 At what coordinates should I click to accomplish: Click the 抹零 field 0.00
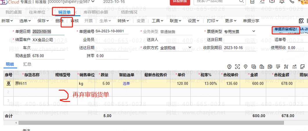point(112,56)
